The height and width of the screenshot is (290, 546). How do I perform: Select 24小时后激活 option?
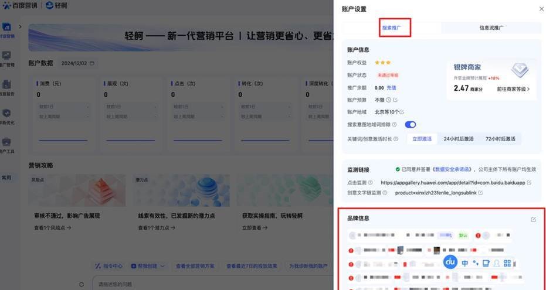point(458,139)
